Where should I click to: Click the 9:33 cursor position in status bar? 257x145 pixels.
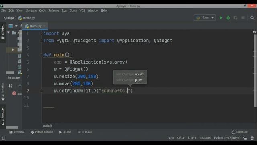click(171, 138)
